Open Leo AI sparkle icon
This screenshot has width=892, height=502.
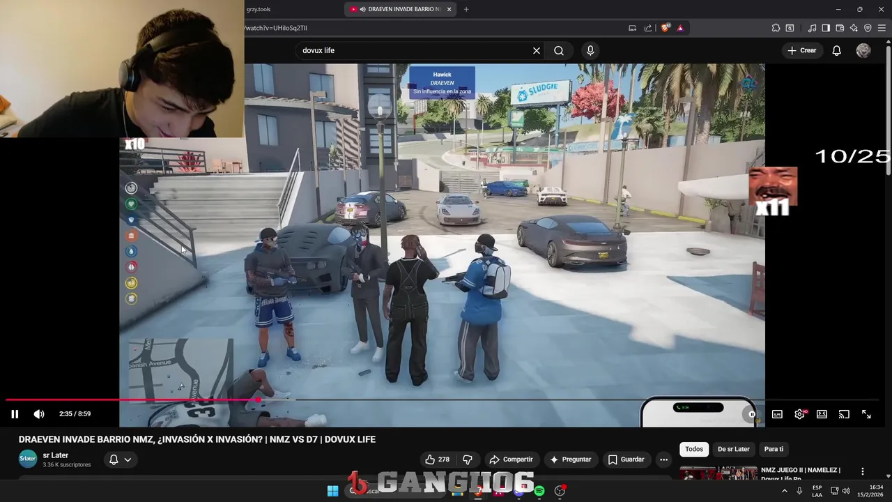coord(854,28)
